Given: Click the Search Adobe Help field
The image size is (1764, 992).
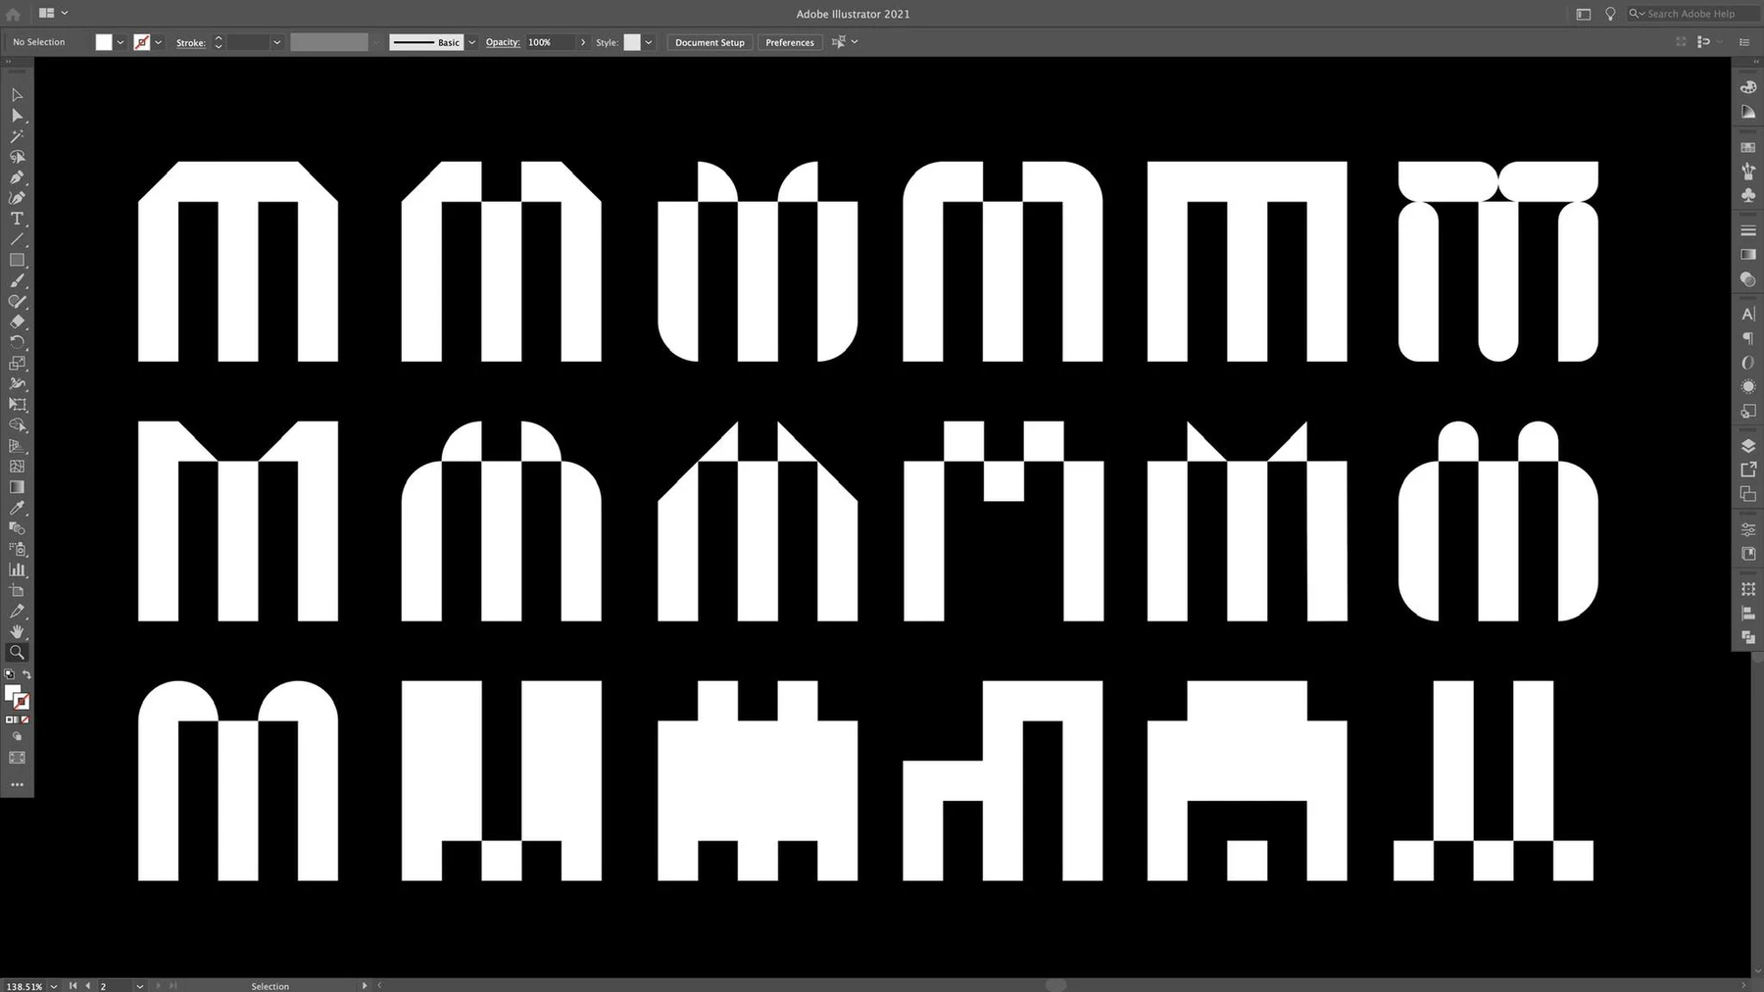Looking at the screenshot, I should coord(1692,14).
